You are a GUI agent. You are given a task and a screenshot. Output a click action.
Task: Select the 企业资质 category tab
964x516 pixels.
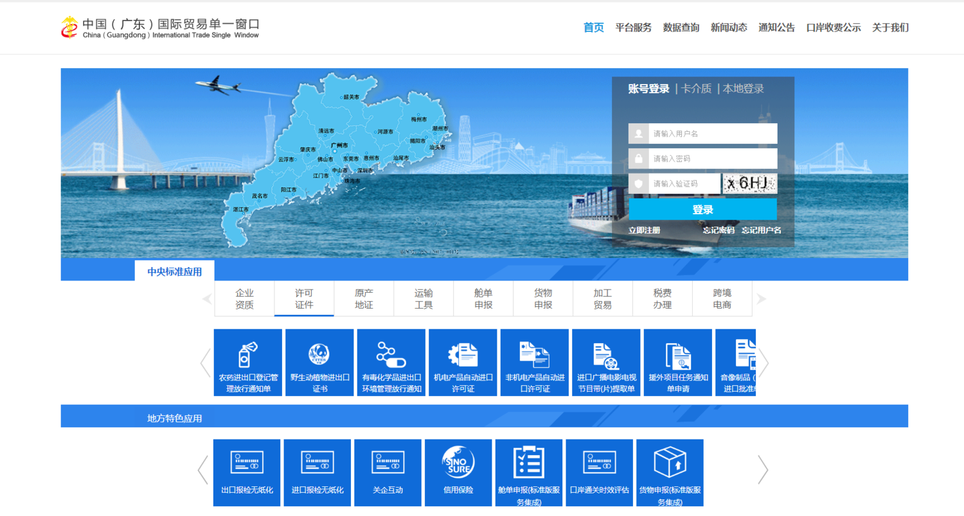[245, 299]
